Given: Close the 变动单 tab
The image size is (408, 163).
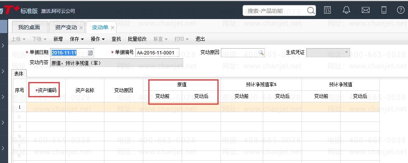Looking at the screenshot, I should (113, 28).
